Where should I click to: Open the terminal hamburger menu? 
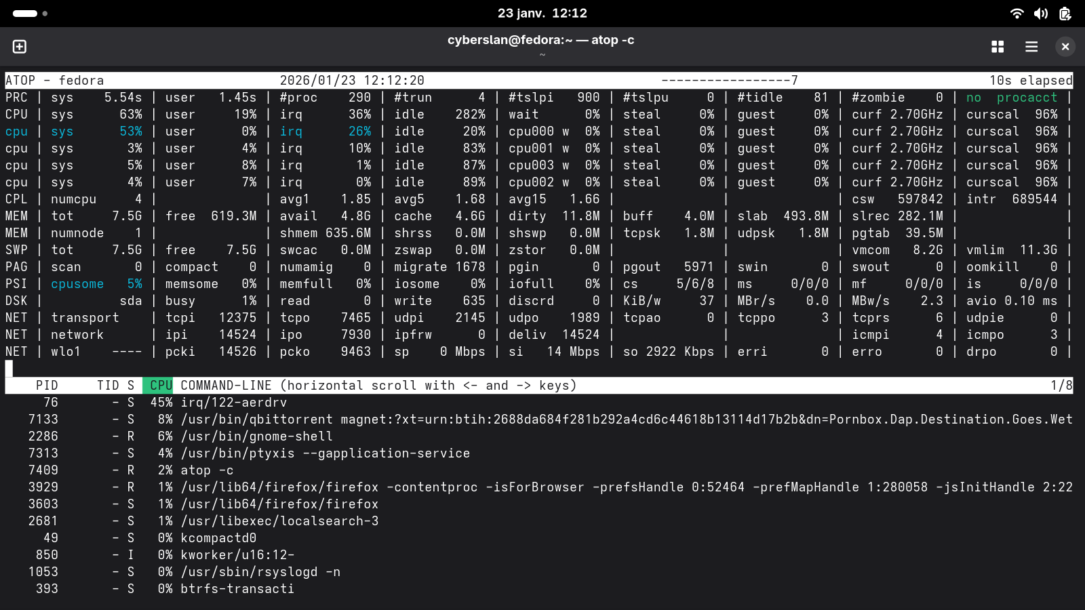click(x=1031, y=47)
